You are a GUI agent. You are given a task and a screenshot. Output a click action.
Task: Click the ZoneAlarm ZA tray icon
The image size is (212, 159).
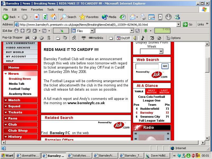pyautogui.click(x=198, y=156)
